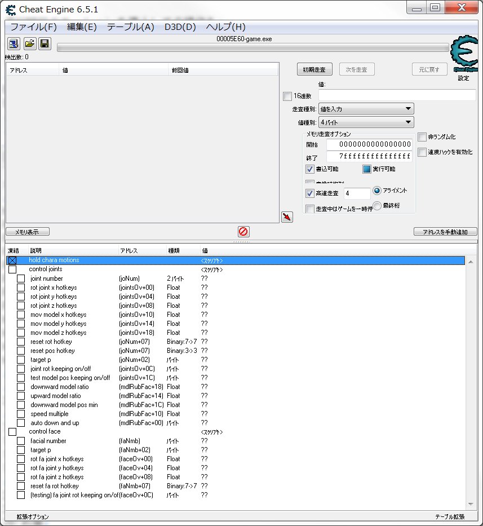Select the 最終桁 radio button
The width and height of the screenshot is (483, 526).
point(377,206)
